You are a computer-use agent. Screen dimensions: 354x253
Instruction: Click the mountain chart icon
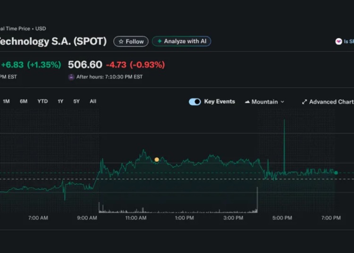click(x=247, y=102)
